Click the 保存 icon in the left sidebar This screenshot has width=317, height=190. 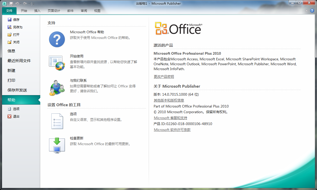10,20
